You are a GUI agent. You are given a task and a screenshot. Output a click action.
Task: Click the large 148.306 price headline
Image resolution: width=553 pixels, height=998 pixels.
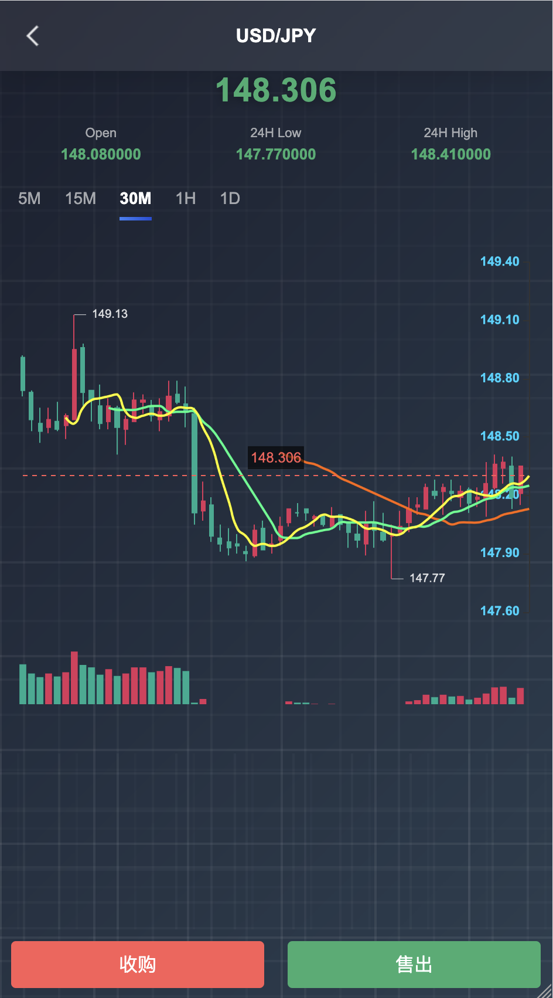pos(276,90)
